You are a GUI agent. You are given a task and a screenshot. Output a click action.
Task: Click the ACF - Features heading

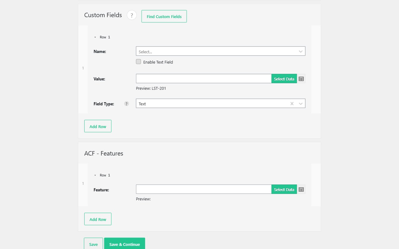(x=104, y=153)
